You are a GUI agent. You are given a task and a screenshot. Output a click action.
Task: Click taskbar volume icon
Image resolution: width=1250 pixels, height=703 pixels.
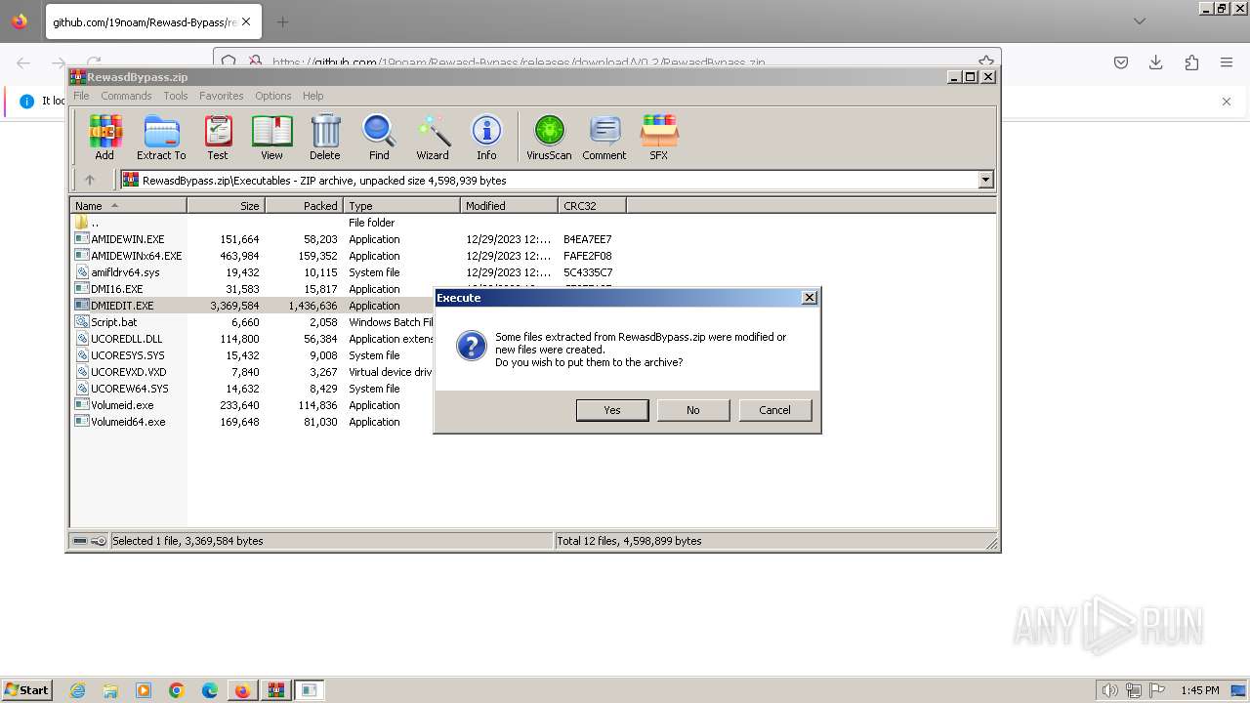(1110, 690)
